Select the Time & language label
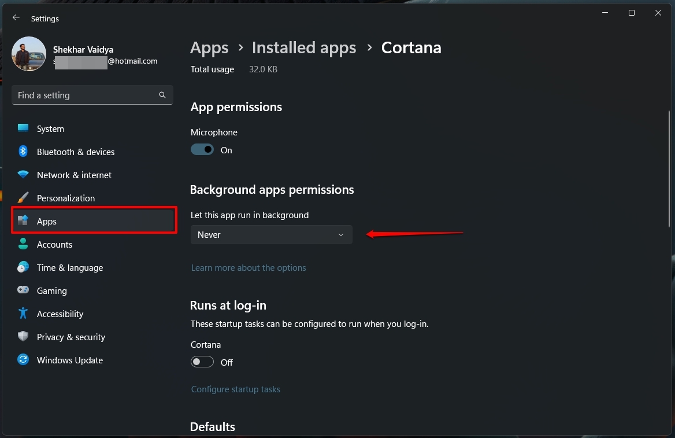 tap(70, 268)
